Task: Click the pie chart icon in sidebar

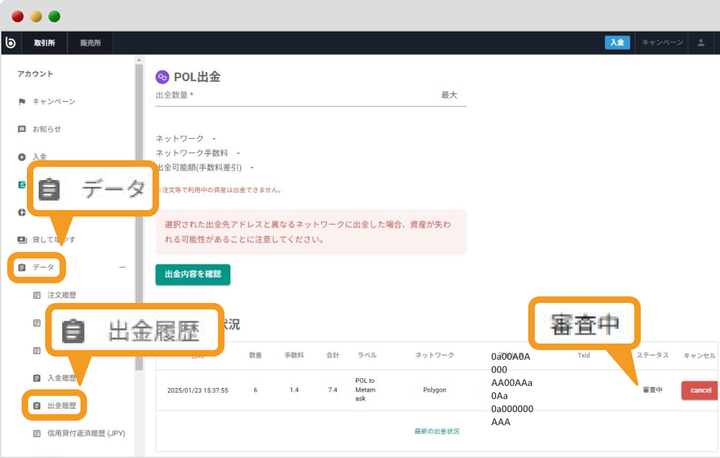Action: (x=22, y=212)
